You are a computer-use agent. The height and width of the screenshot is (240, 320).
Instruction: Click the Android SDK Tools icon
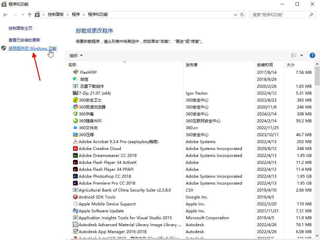click(75, 197)
